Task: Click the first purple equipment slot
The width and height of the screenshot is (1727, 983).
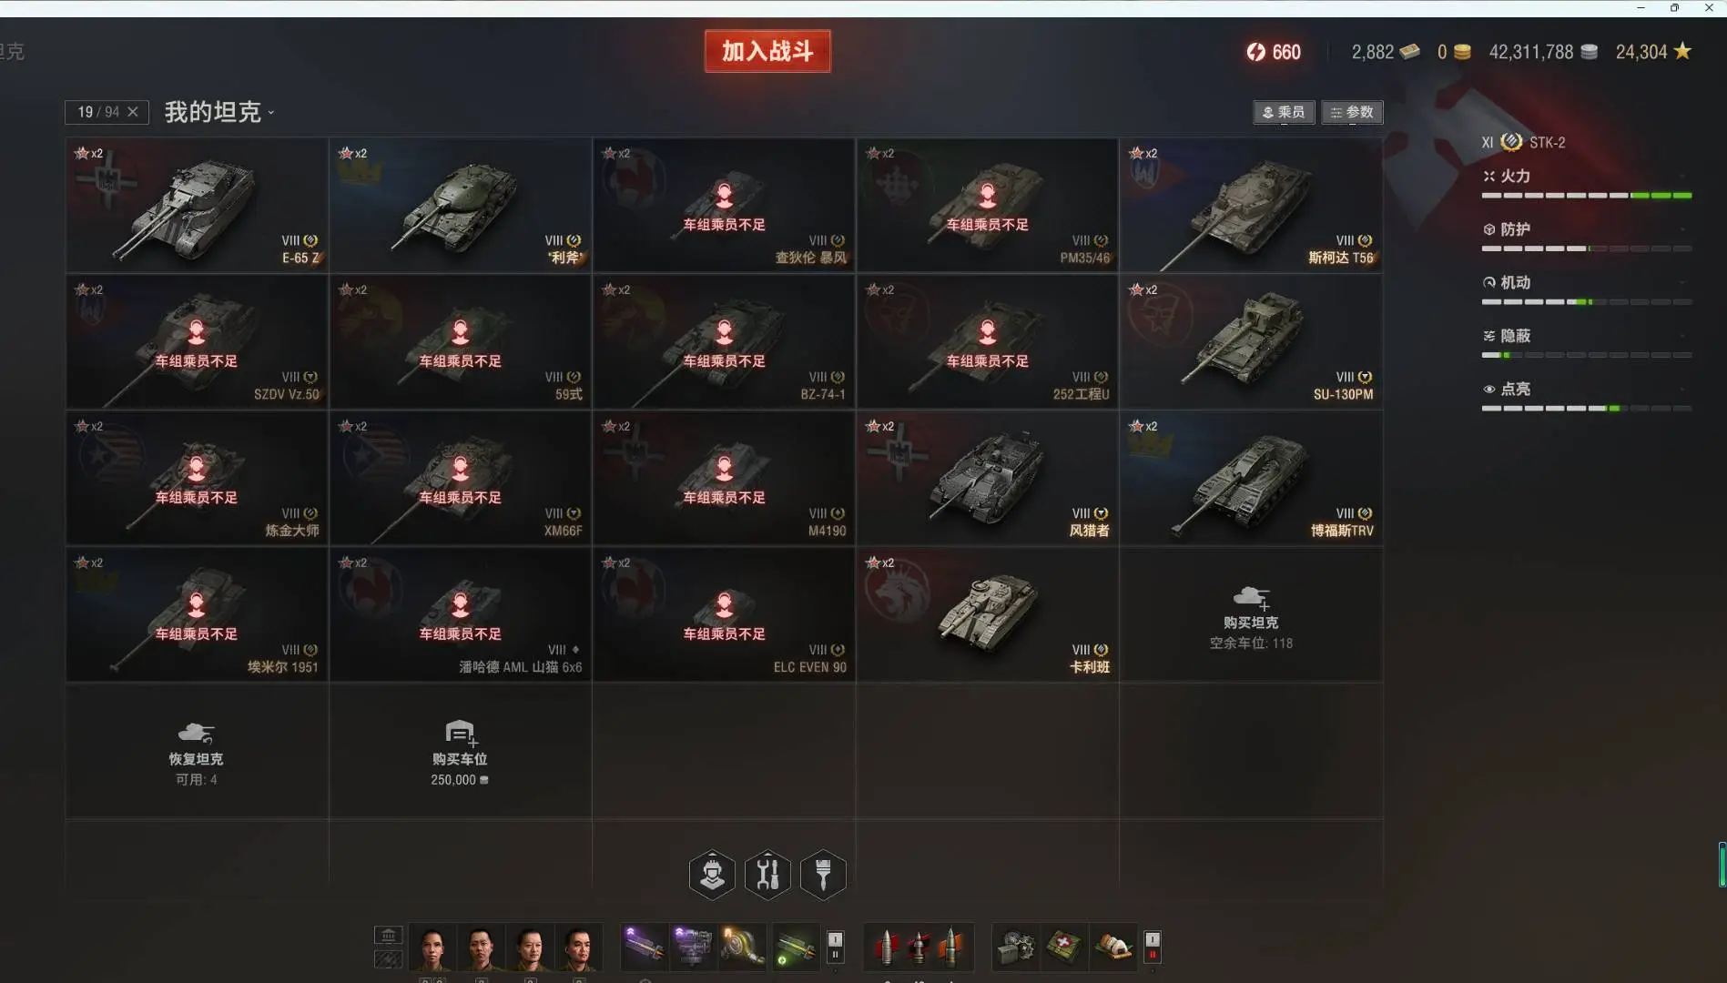Action: point(645,947)
